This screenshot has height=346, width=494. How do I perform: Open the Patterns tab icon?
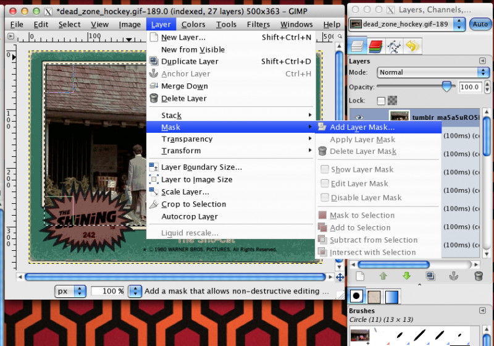tap(374, 297)
